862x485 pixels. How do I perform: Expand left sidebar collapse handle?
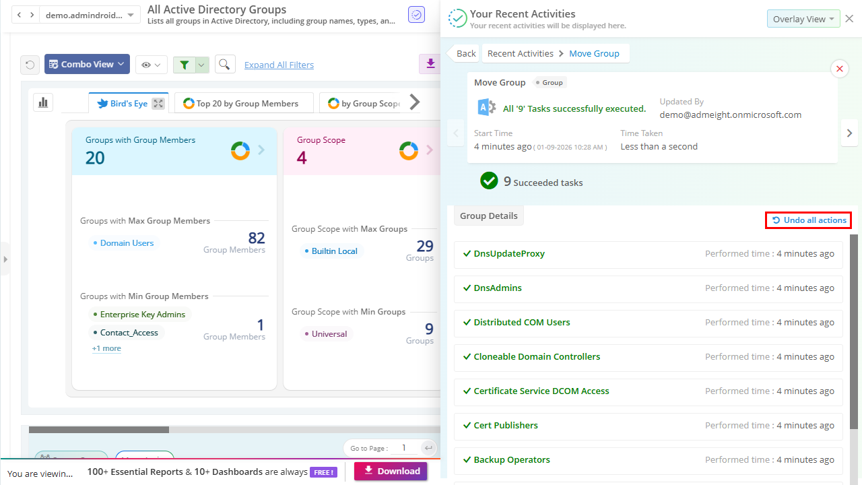click(5, 259)
